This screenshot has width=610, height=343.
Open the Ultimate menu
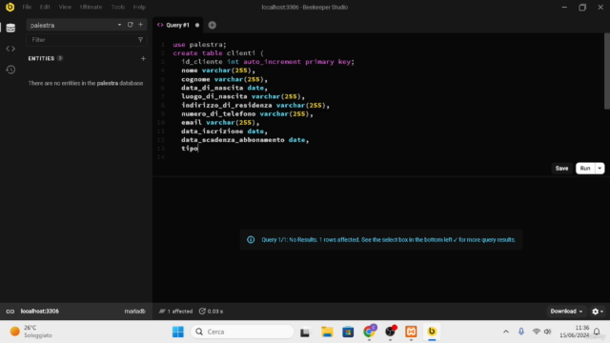click(91, 7)
